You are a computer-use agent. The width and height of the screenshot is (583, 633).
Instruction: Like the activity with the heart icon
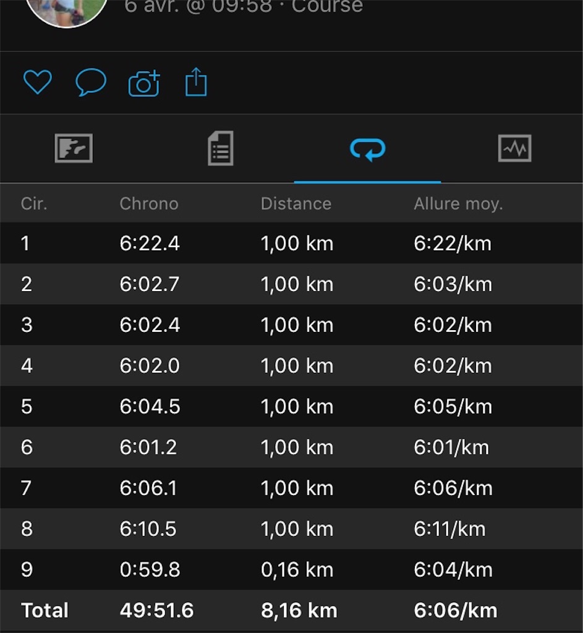tap(38, 82)
